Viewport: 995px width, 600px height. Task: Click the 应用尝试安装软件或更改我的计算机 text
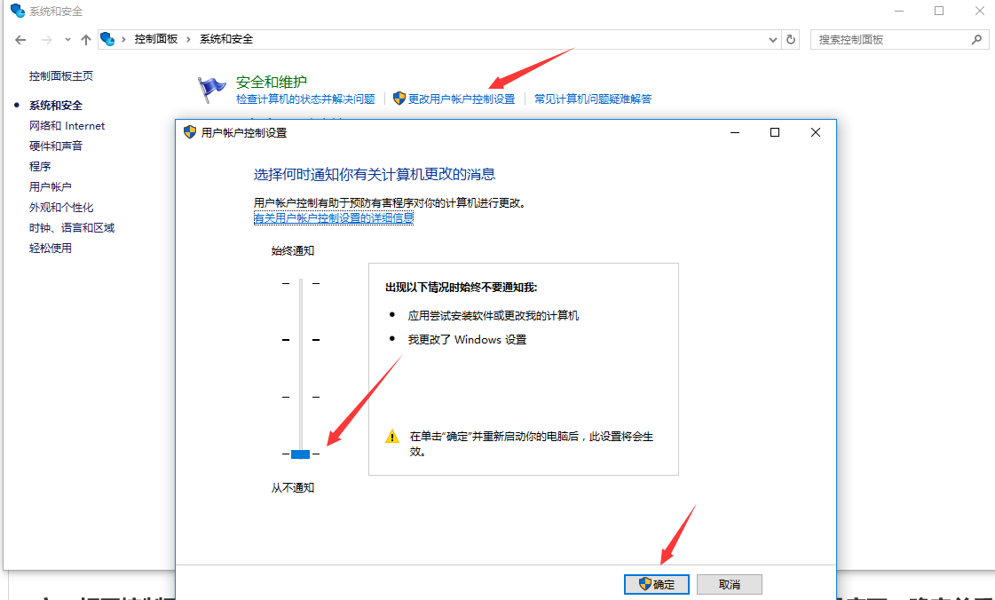coord(493,315)
